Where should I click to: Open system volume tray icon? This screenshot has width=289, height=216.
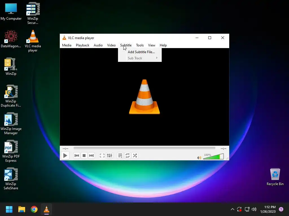254,209
